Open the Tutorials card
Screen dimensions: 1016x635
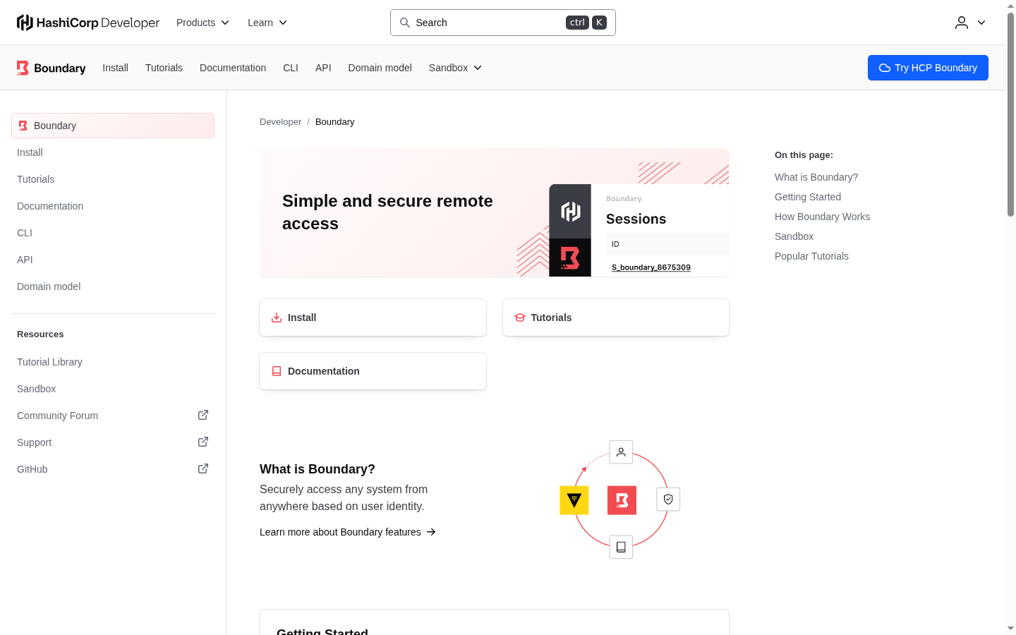coord(616,317)
